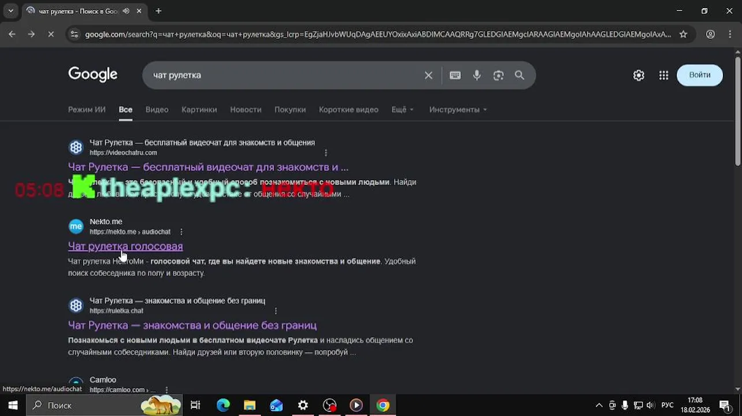Open 'Чат Рулетка — бесплатный видеочат' result title

coord(208,167)
